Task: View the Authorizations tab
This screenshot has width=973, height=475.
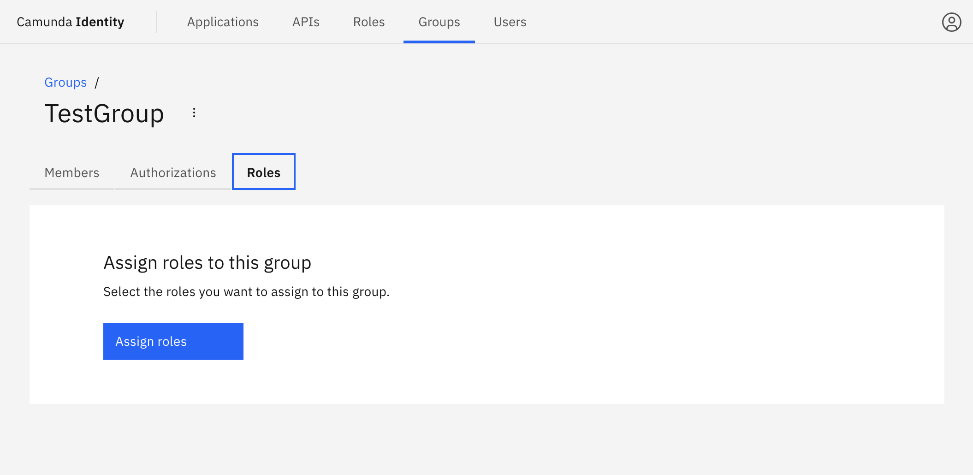Action: 173,172
